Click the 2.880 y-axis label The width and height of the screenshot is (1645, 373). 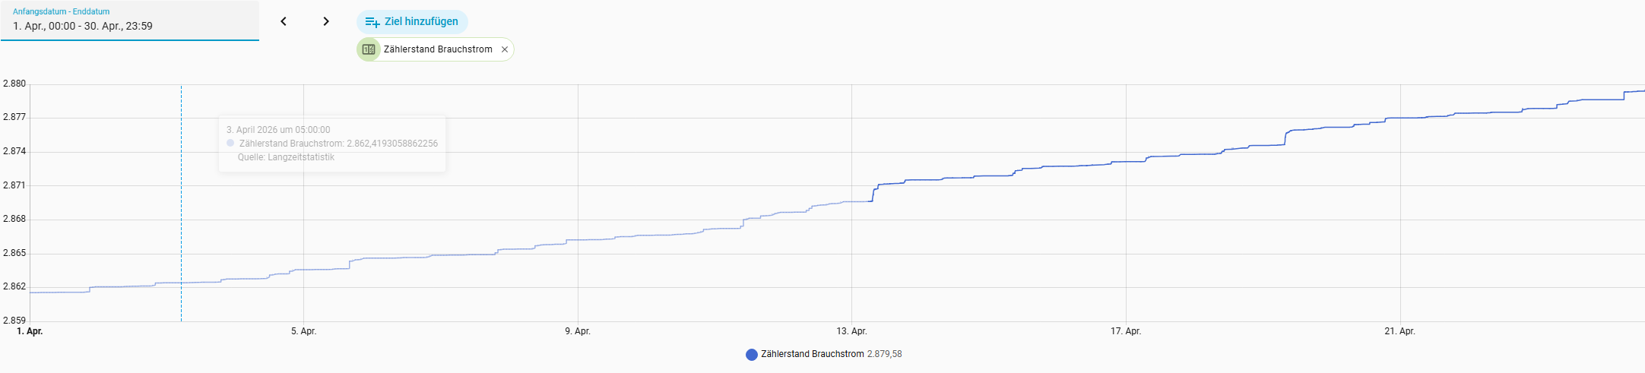pyautogui.click(x=14, y=84)
